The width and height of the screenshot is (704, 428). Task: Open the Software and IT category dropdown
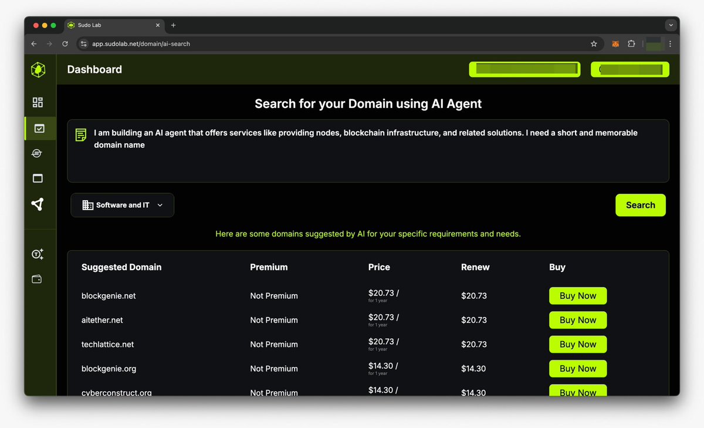[123, 205]
